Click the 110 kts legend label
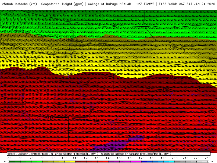217x163 pixels. pyautogui.click(x=75, y=158)
